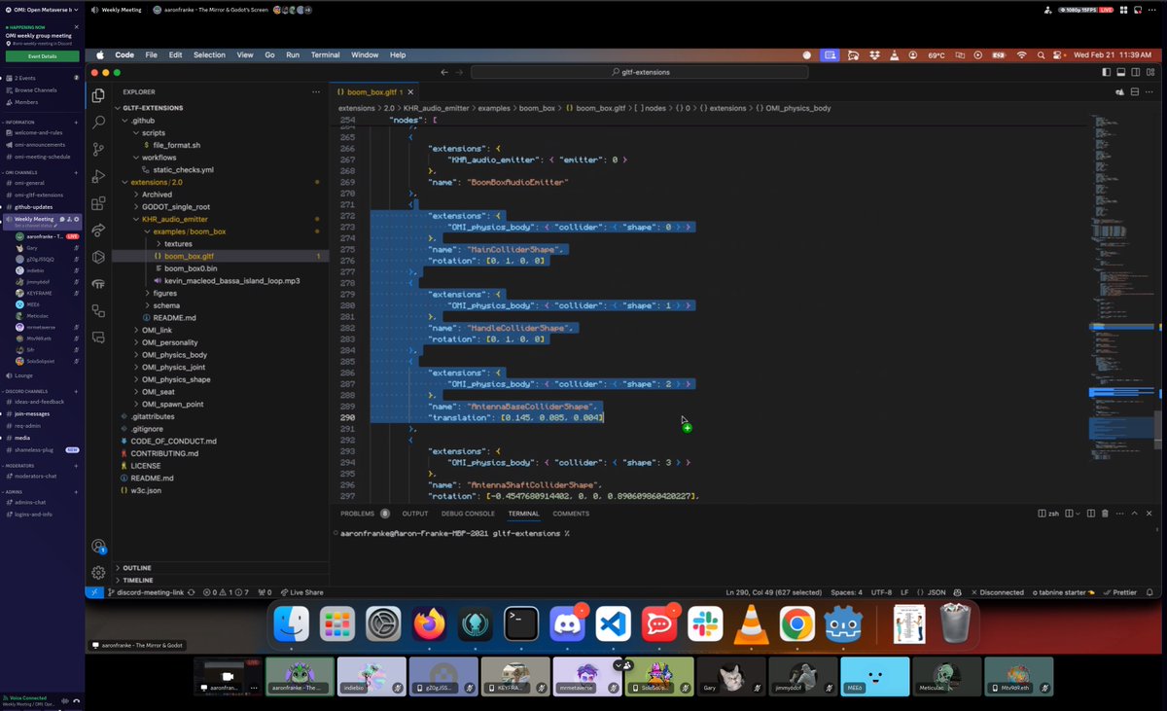Open the Extensions view
1167x711 pixels.
coord(98,203)
